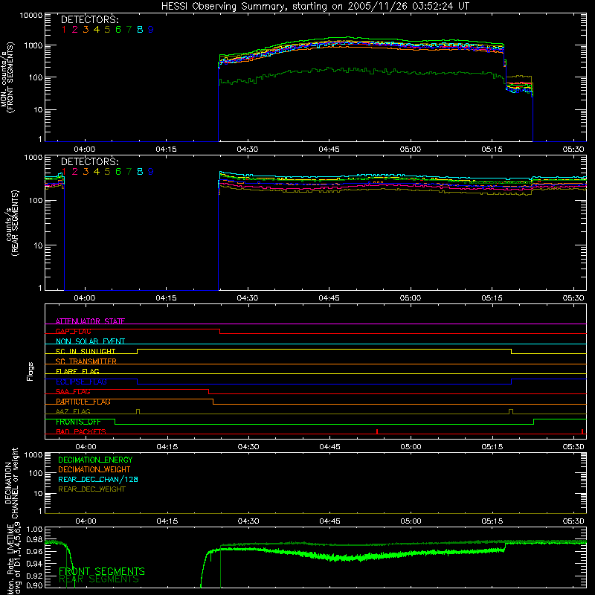Select red detector 1 in rear segments legend
Image resolution: width=595 pixels, height=595 pixels.
point(64,172)
